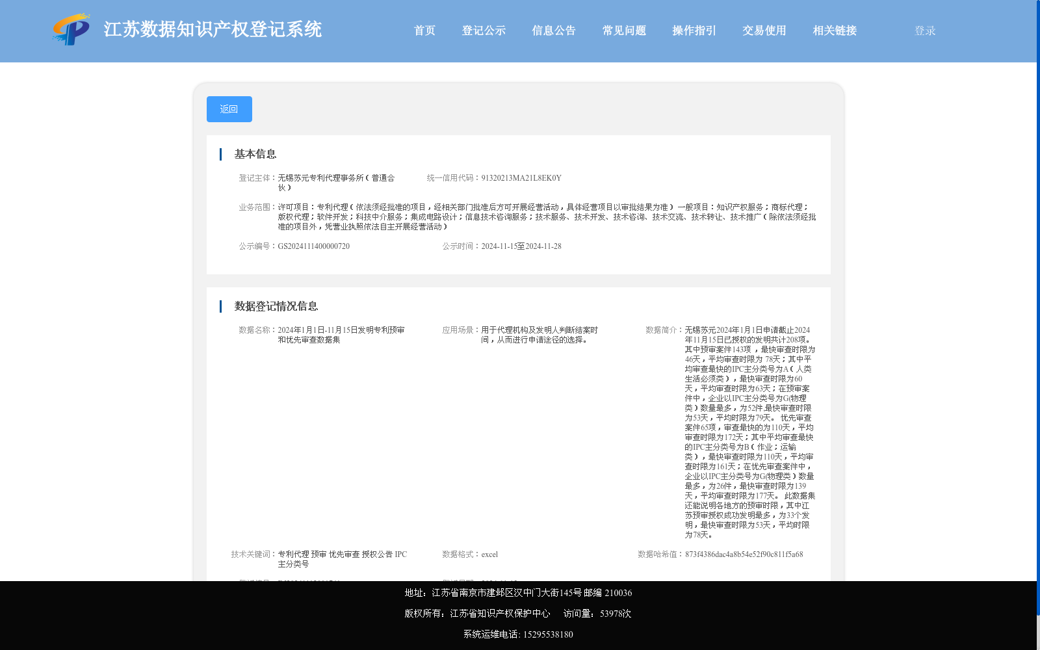
Task: Select the 技术关键词 value text
Action: pos(343,559)
